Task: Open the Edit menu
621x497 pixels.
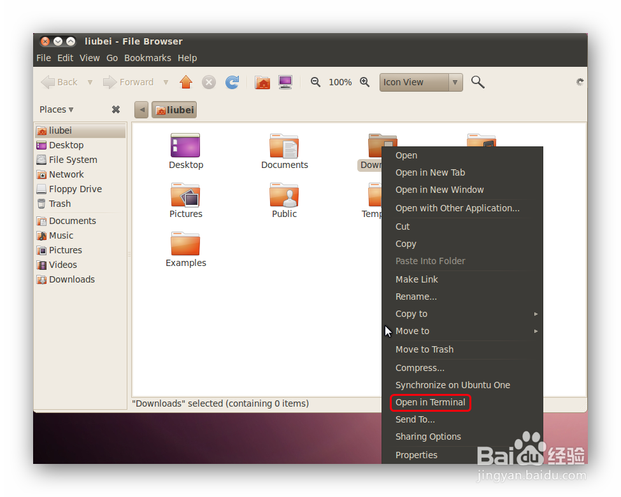Action: click(66, 58)
